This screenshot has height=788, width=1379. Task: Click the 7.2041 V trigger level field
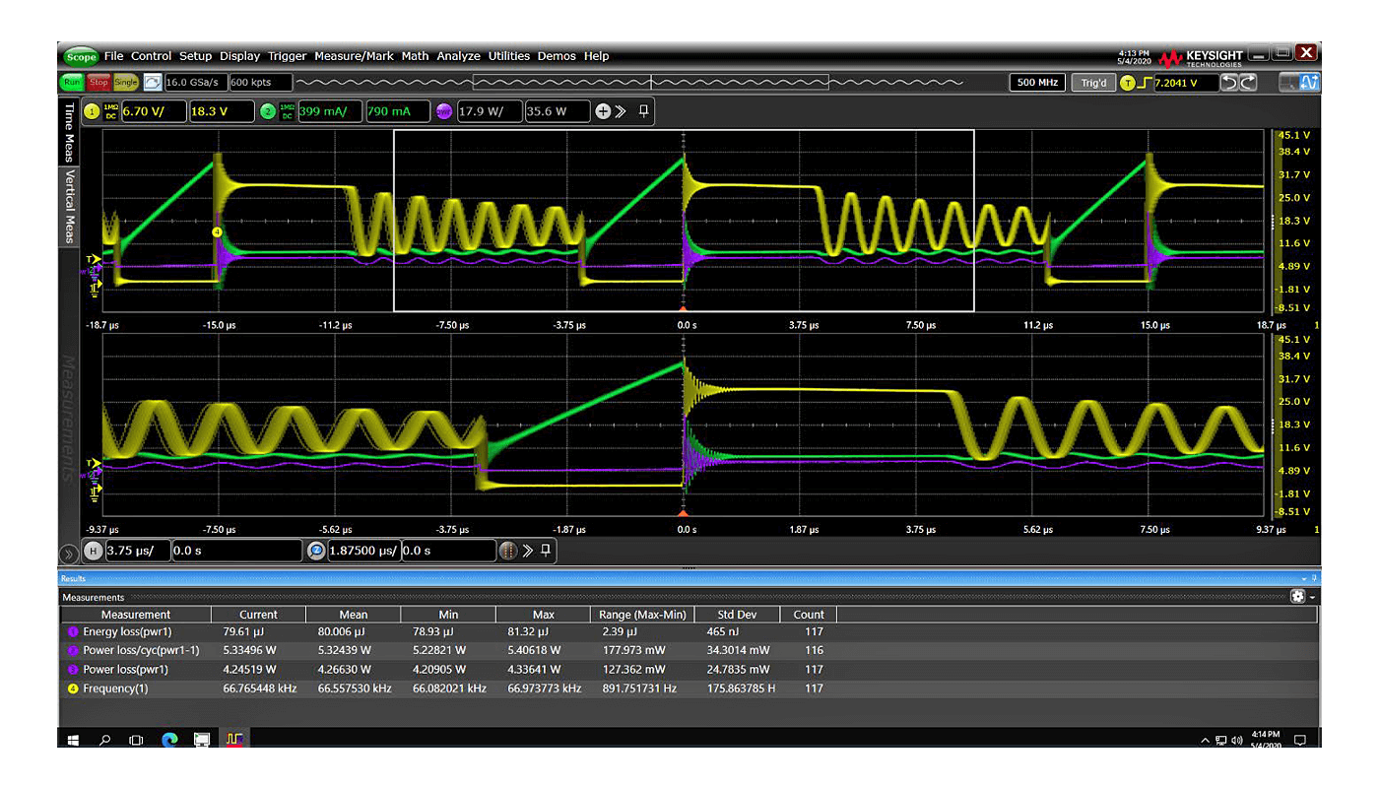[x=1186, y=83]
